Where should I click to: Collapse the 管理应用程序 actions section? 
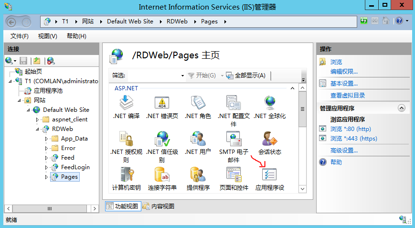pyautogui.click(x=402, y=108)
